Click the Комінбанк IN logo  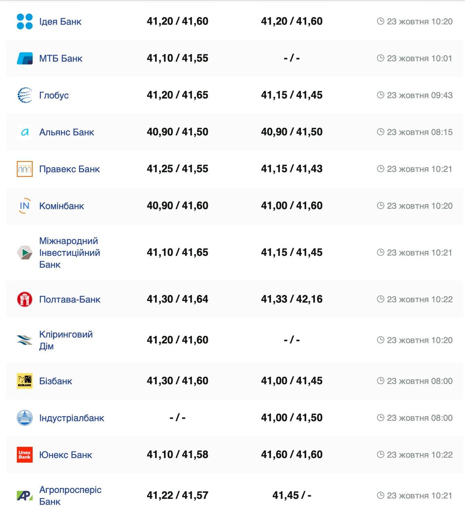[x=25, y=206]
